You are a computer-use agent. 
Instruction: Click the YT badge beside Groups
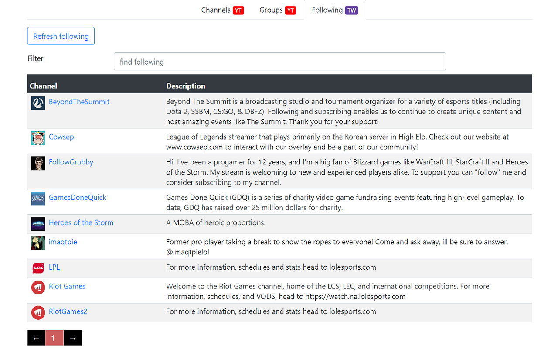[291, 10]
